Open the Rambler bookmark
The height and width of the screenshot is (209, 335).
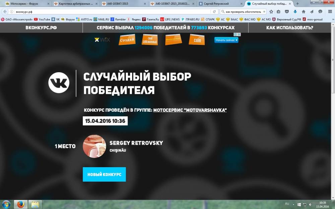pos(118,19)
